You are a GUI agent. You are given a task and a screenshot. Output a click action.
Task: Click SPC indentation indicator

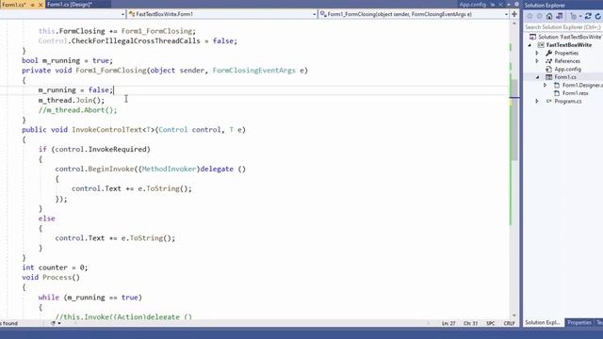[x=491, y=323]
